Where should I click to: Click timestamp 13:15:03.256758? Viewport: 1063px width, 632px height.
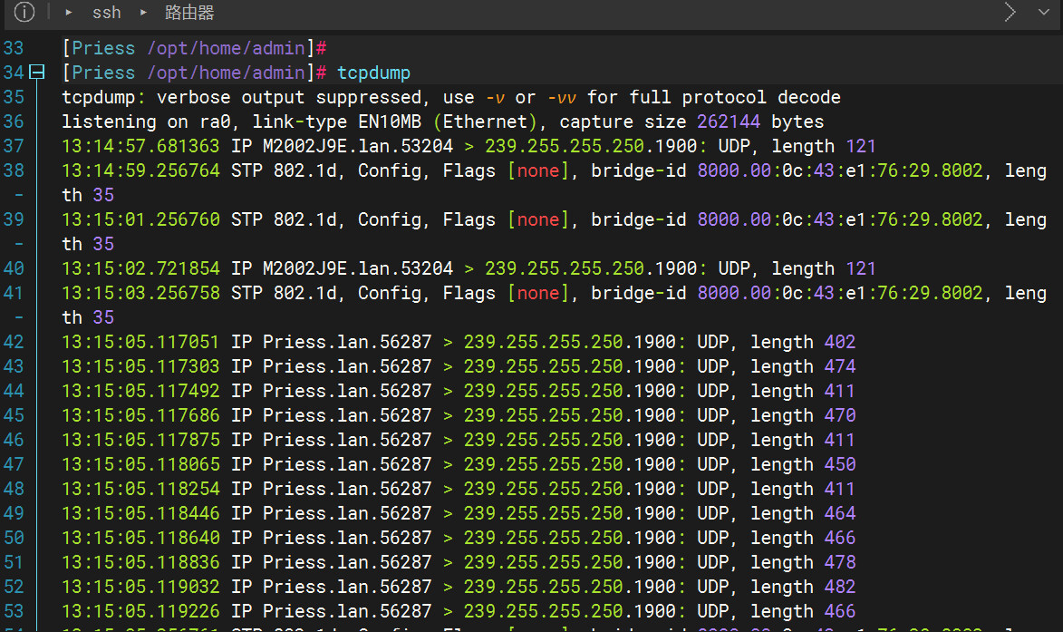pos(140,292)
